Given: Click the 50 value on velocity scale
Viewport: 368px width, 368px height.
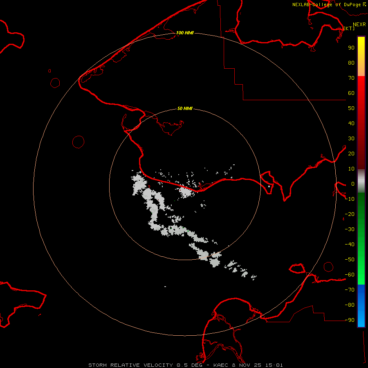Looking at the screenshot, I should 351,108.
